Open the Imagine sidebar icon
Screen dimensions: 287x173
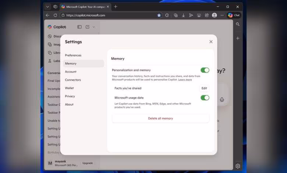pyautogui.click(x=50, y=45)
